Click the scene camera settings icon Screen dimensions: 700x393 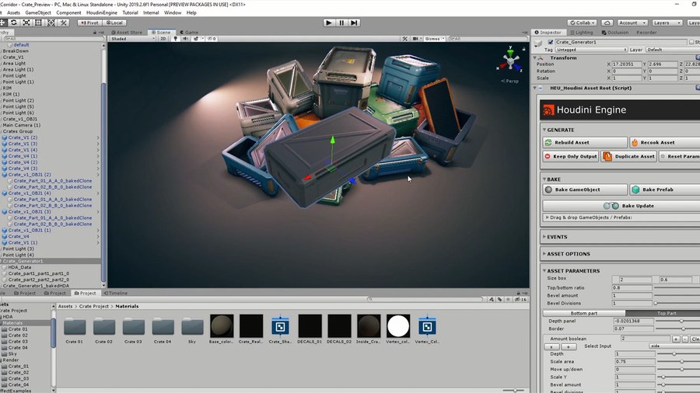(x=415, y=39)
